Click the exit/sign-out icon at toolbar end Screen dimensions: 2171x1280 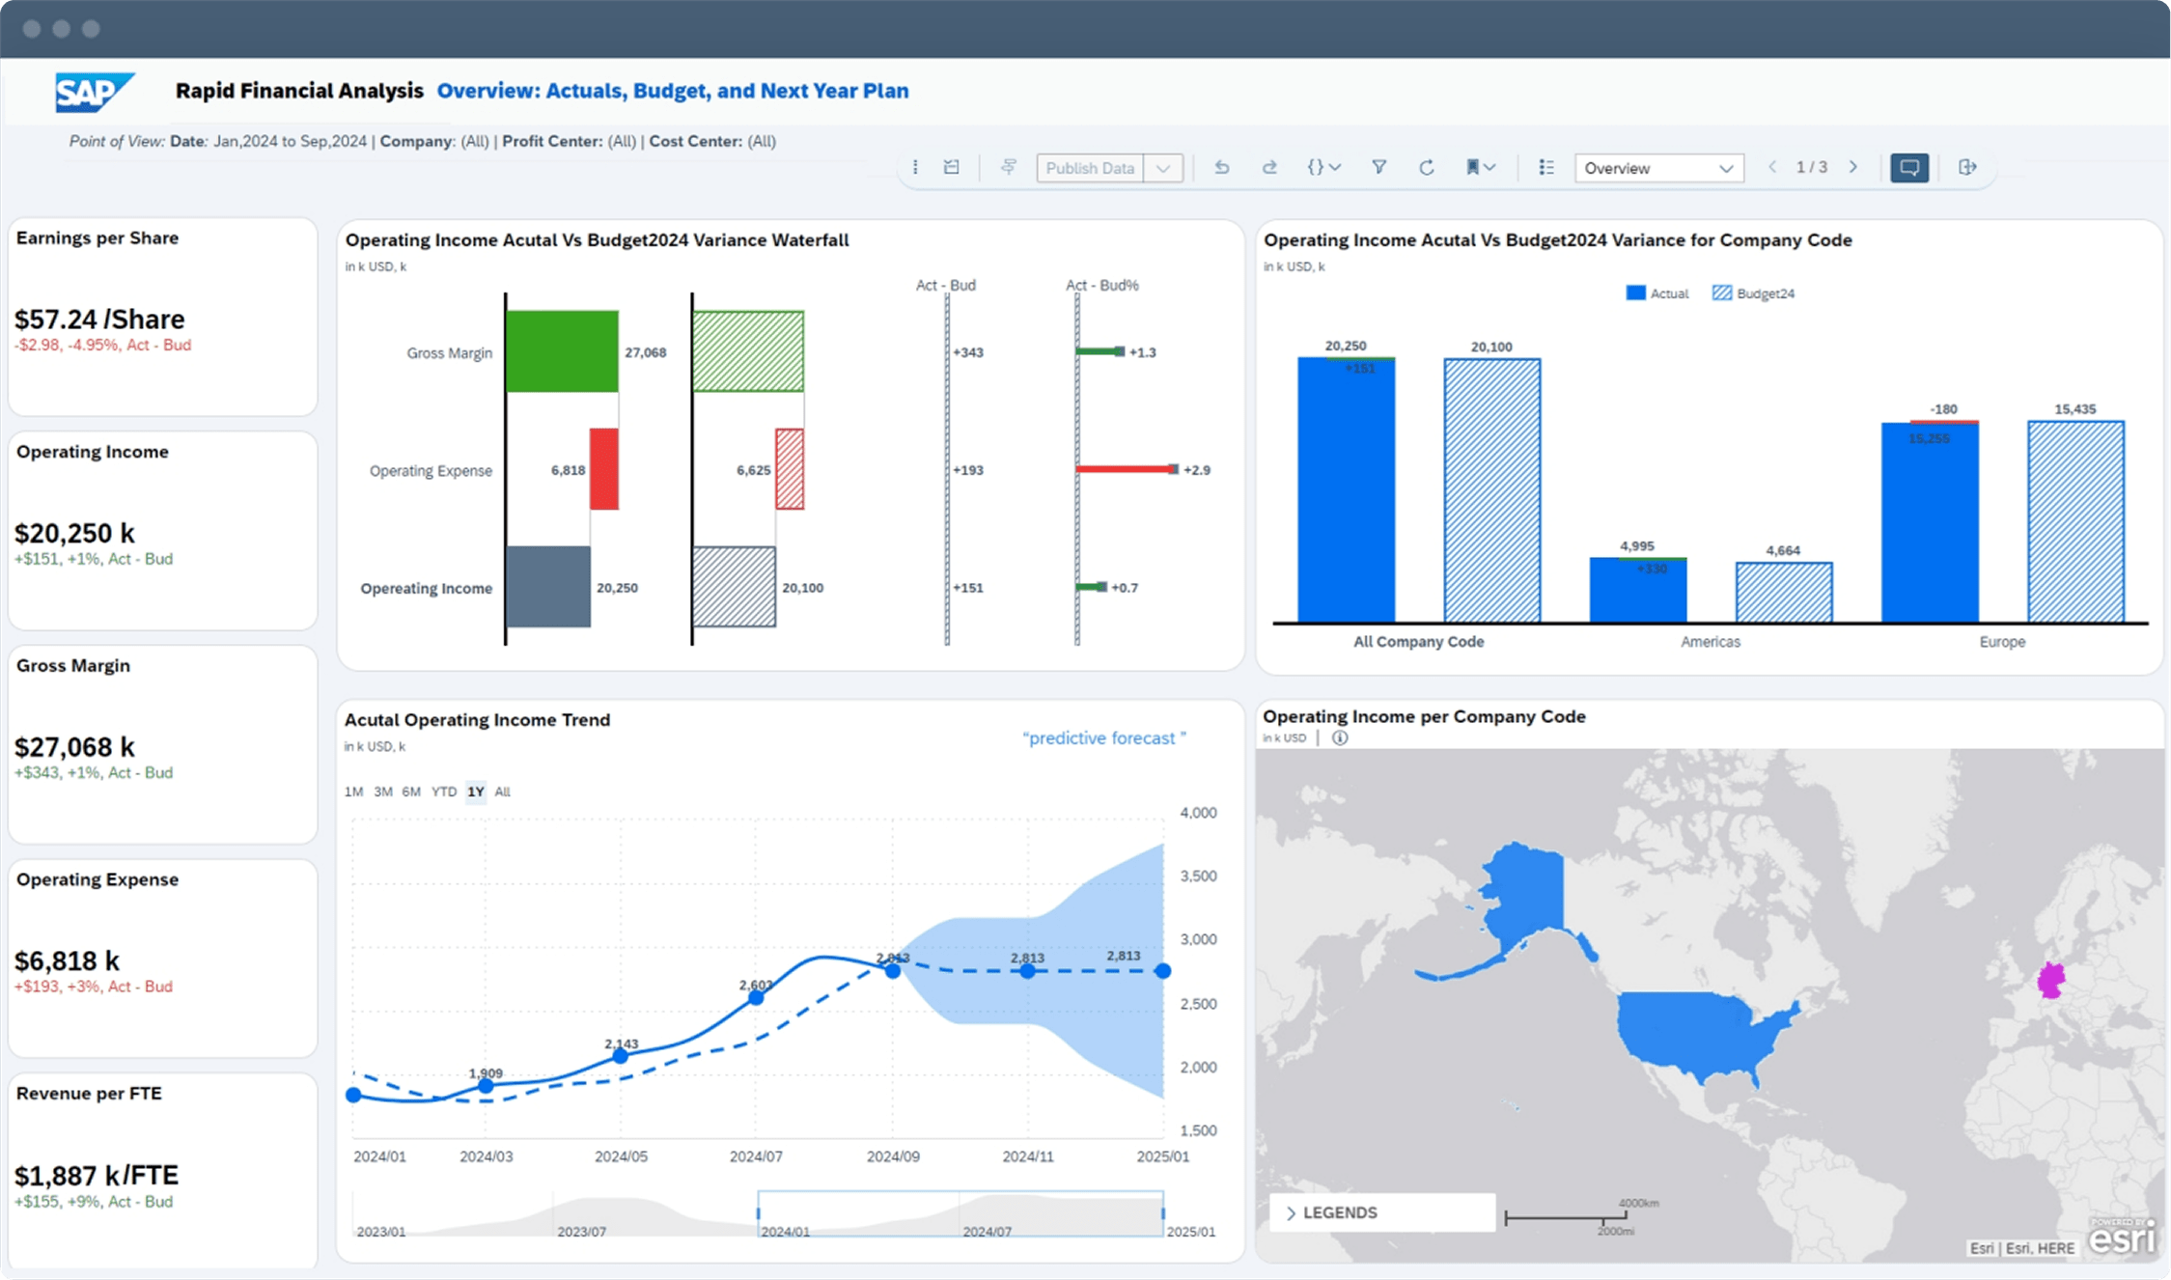coord(1967,167)
